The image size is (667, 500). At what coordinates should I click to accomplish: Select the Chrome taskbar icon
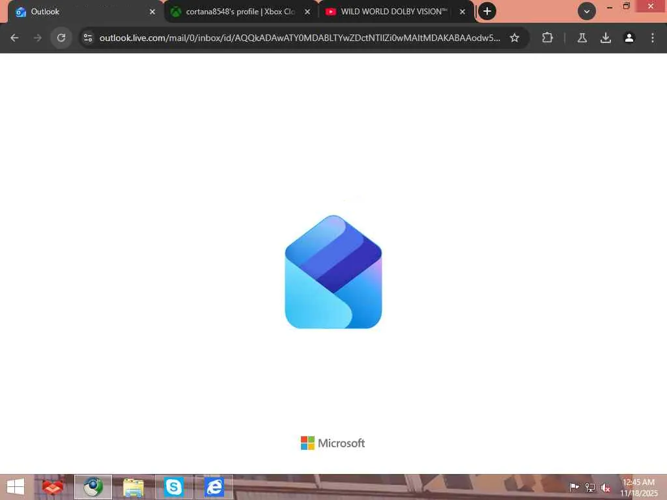[93, 487]
